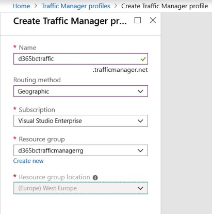Screen dimensions: 212x214
Task: Click the Name label
Action: (27, 48)
